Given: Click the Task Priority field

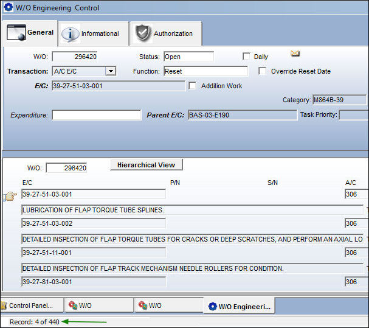Looking at the screenshot, I should click(354, 115).
